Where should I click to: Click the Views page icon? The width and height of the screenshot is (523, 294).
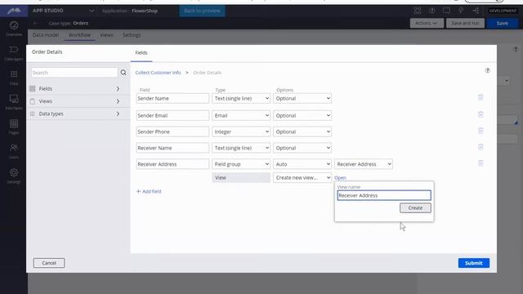coord(33,101)
